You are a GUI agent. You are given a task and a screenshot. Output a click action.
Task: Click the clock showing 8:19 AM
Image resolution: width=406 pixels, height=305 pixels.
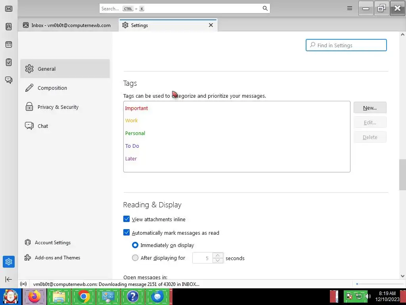click(x=387, y=293)
